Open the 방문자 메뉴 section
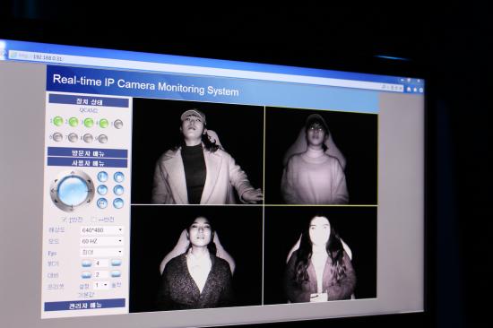Viewport: 493px width, 328px height. coord(88,153)
